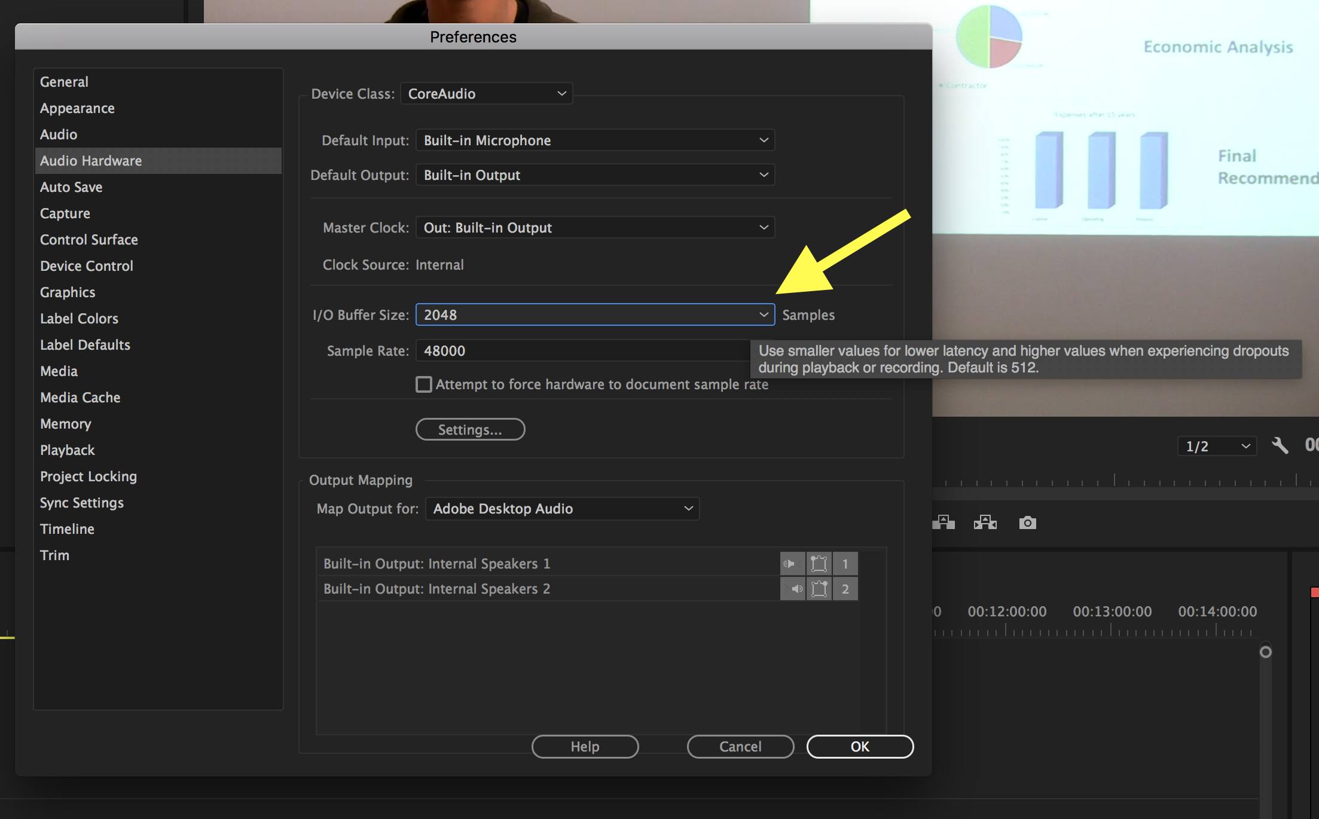The height and width of the screenshot is (819, 1319).
Task: Click the Extract button in Program Monitor
Action: pos(985,523)
